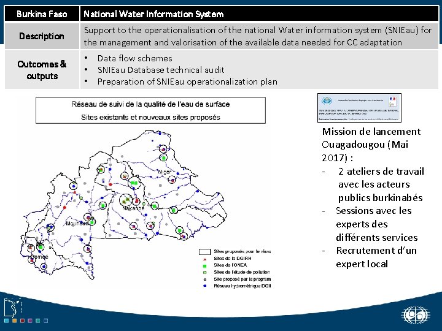Click the description text mentioning SNIEau
The width and height of the screenshot is (442, 331).
pos(258,36)
